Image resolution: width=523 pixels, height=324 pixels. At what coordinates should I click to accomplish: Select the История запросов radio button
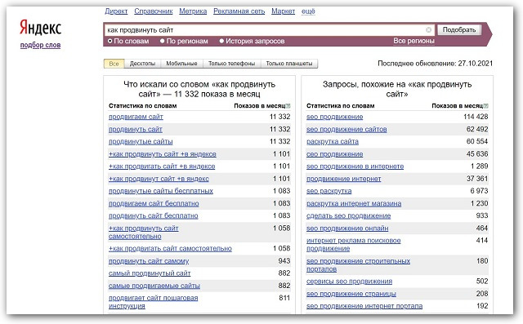pyautogui.click(x=221, y=41)
